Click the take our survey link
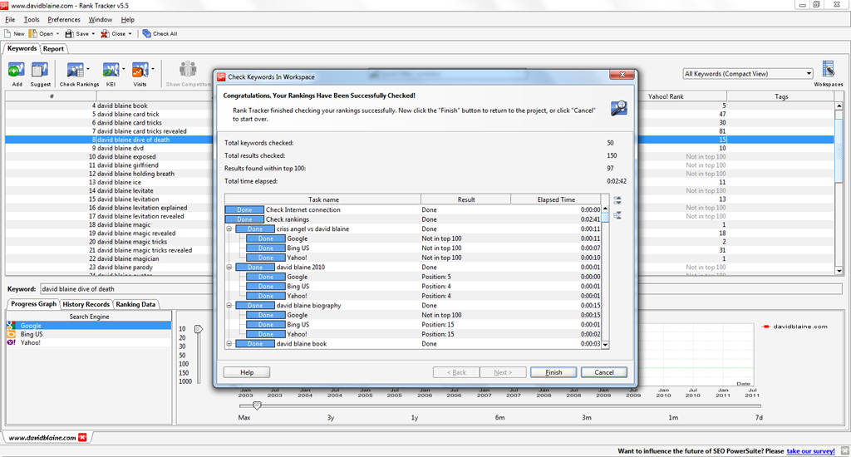Image resolution: width=851 pixels, height=457 pixels. 811,451
